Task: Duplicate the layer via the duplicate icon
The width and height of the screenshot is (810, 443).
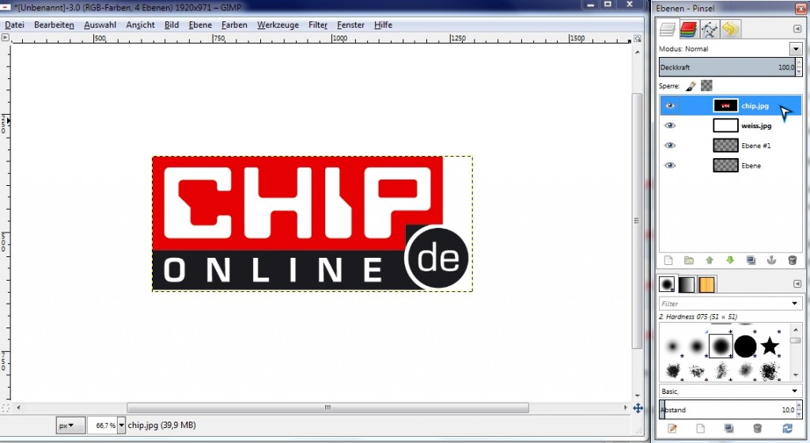Action: coord(751,259)
